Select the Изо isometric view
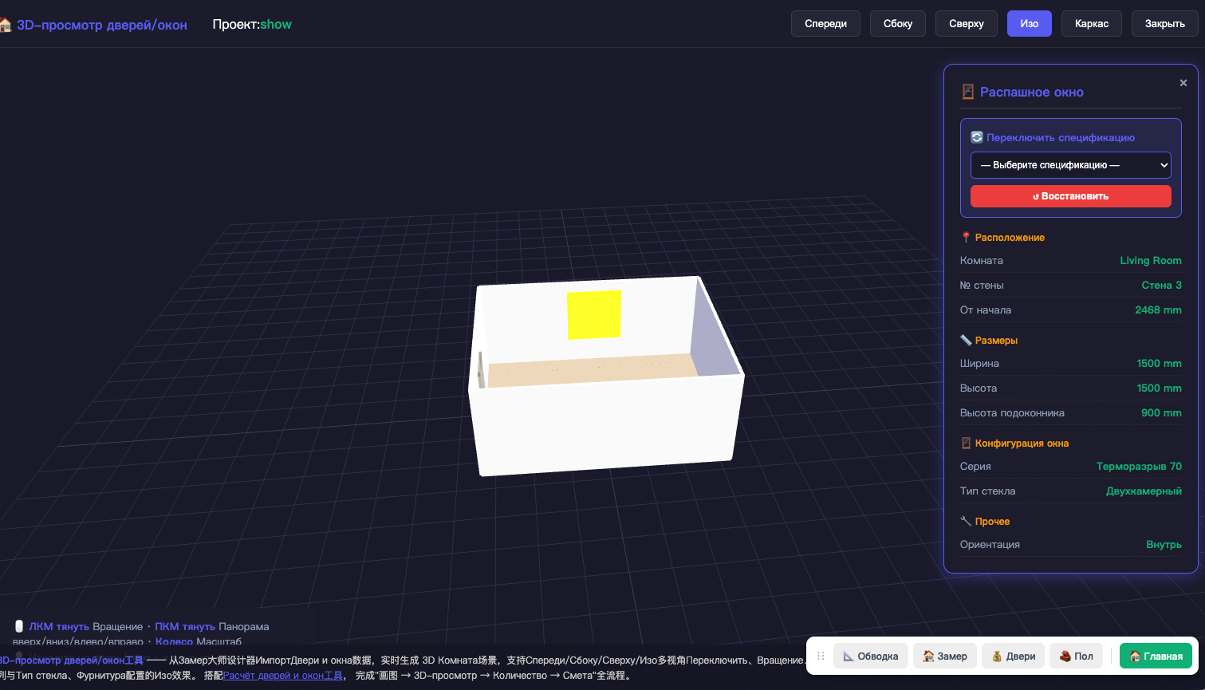 tap(1029, 24)
